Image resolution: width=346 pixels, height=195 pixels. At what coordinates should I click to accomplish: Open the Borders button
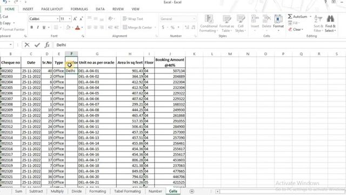56,28
